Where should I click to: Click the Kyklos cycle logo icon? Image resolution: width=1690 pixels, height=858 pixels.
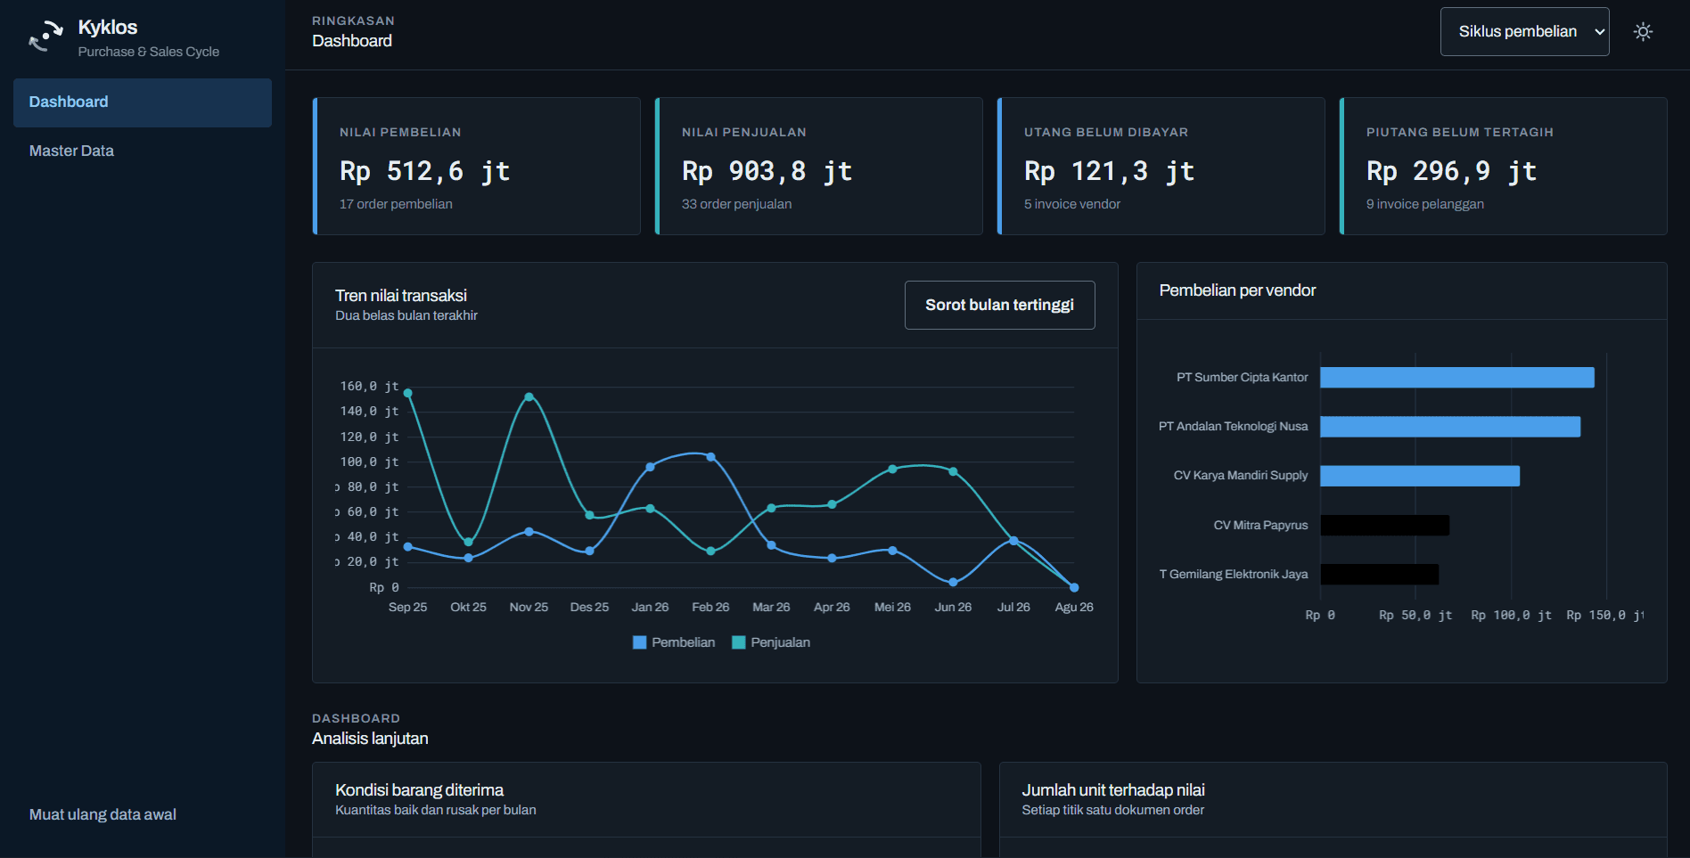(45, 37)
